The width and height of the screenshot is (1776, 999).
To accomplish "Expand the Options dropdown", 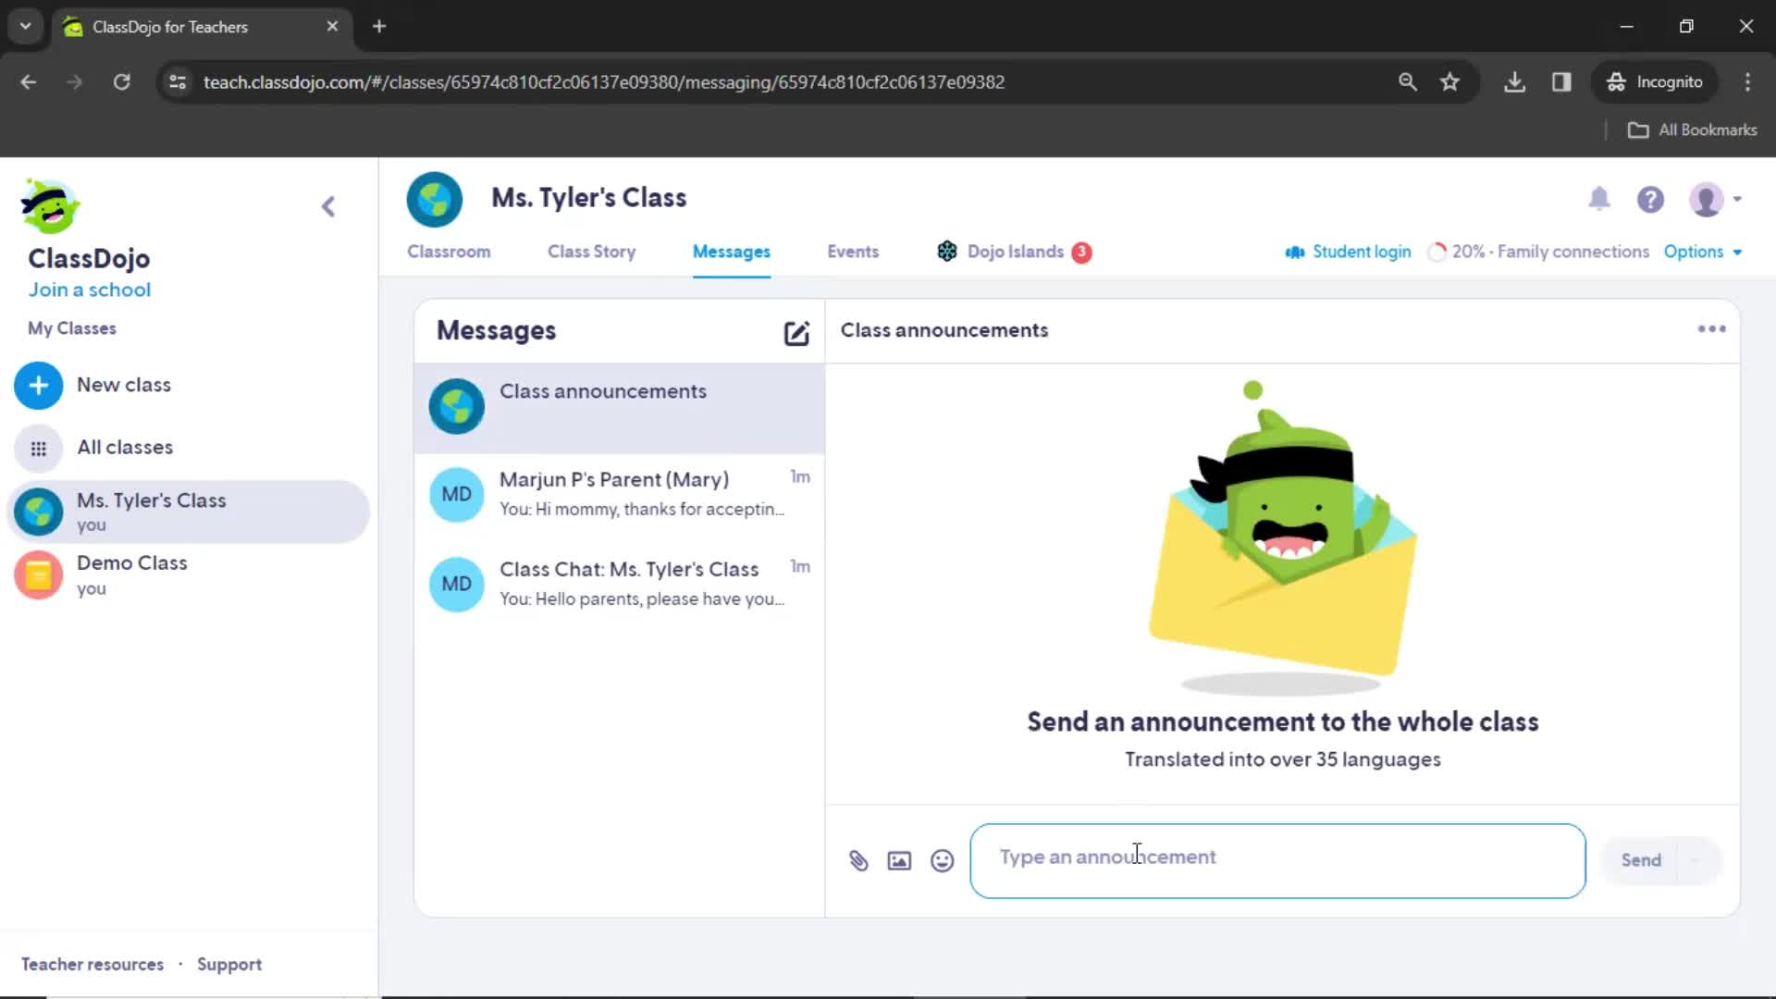I will coord(1702,252).
